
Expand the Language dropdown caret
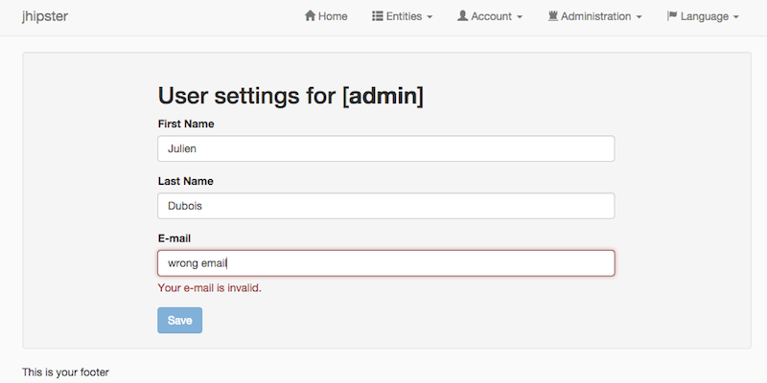pyautogui.click(x=735, y=17)
